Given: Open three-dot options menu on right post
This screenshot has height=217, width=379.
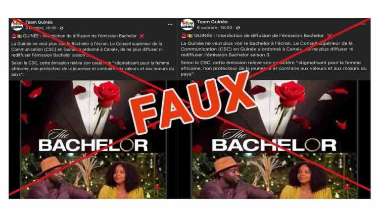Looking at the screenshot, I should tap(363, 24).
